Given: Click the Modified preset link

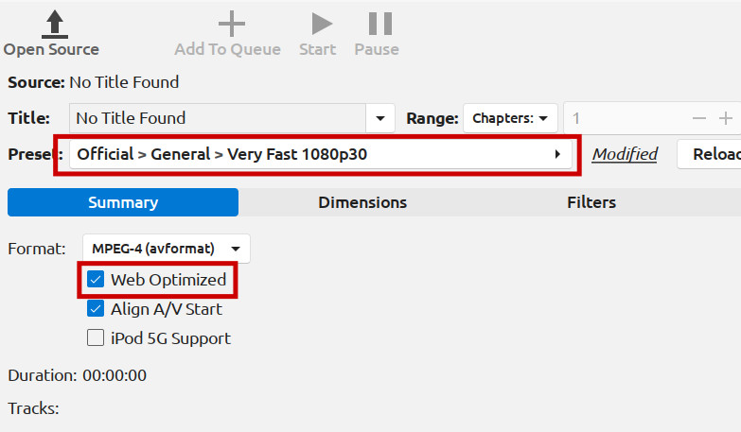Looking at the screenshot, I should tap(625, 154).
